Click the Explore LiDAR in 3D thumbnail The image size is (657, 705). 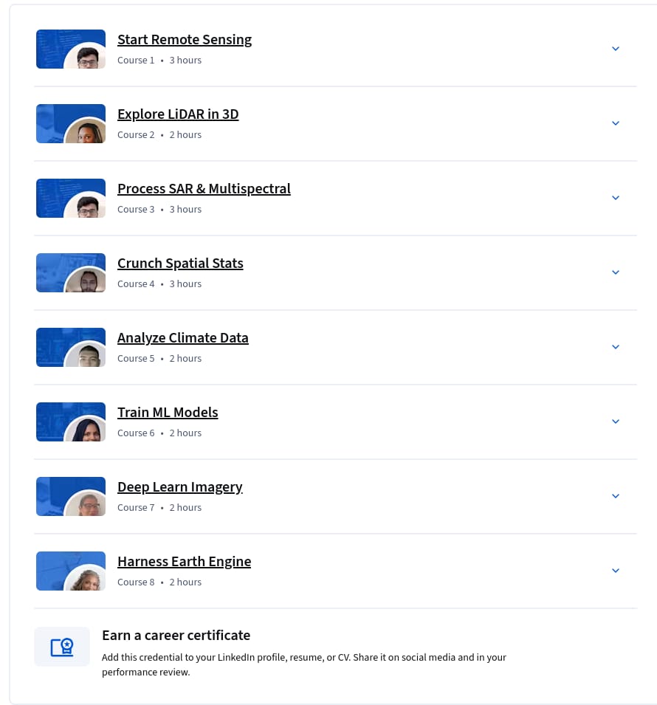tap(71, 123)
